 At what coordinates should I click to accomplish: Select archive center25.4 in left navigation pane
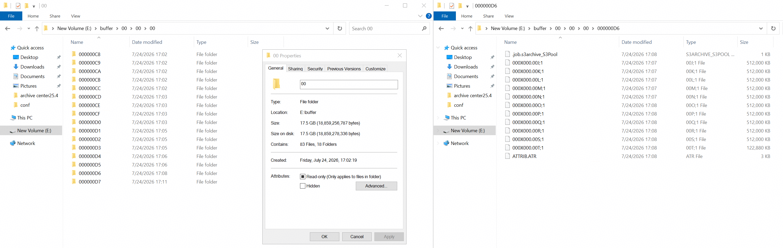(39, 95)
